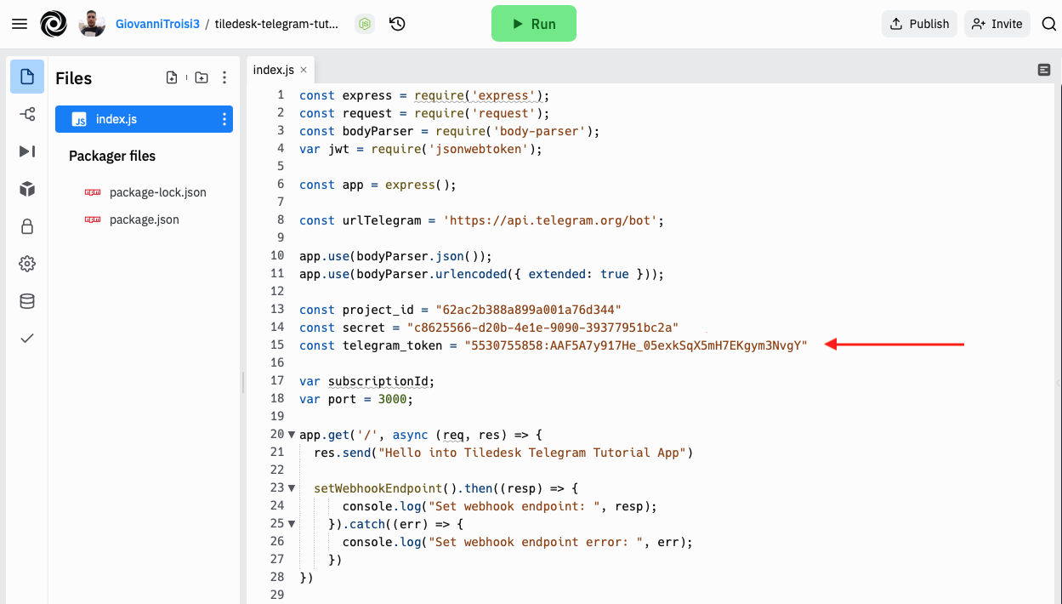Screen dimensions: 1062x604
Task: Open the Debugger sidebar panel
Action: [27, 151]
